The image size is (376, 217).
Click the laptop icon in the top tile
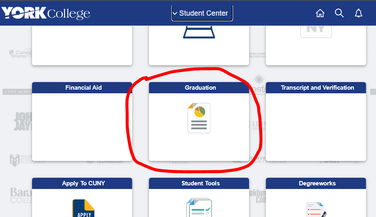[x=199, y=32]
